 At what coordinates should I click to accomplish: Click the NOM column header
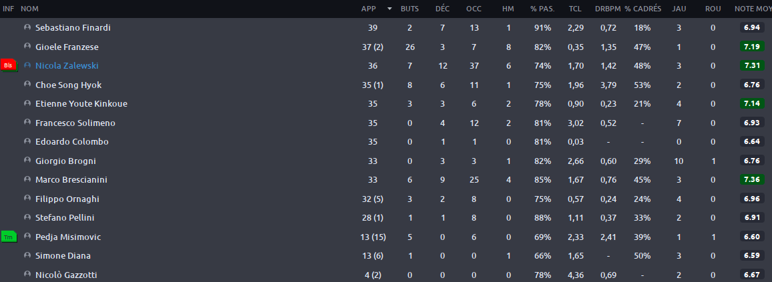pyautogui.click(x=29, y=9)
